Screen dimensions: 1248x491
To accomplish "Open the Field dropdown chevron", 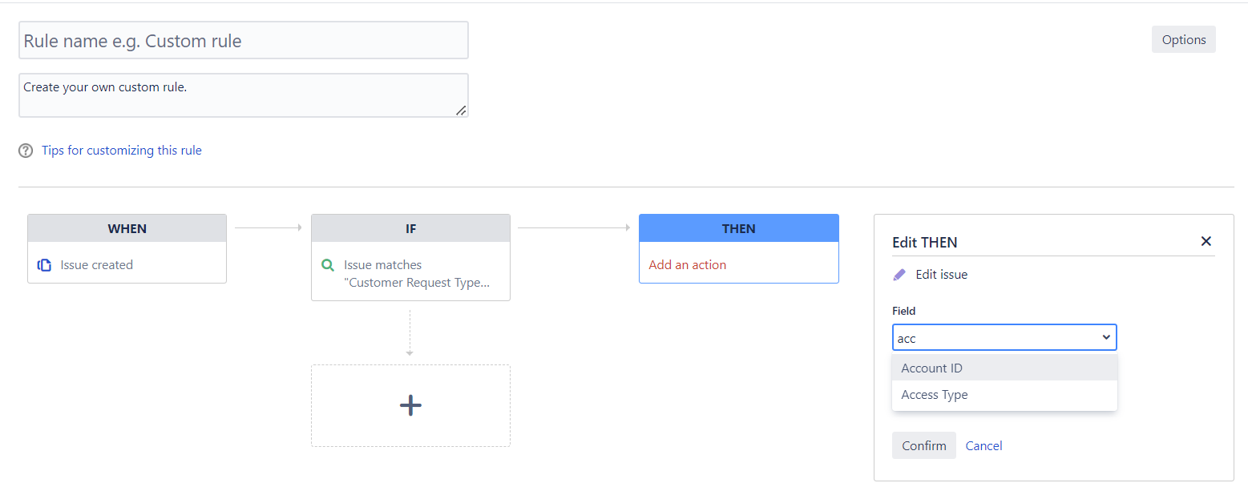I will point(1106,337).
